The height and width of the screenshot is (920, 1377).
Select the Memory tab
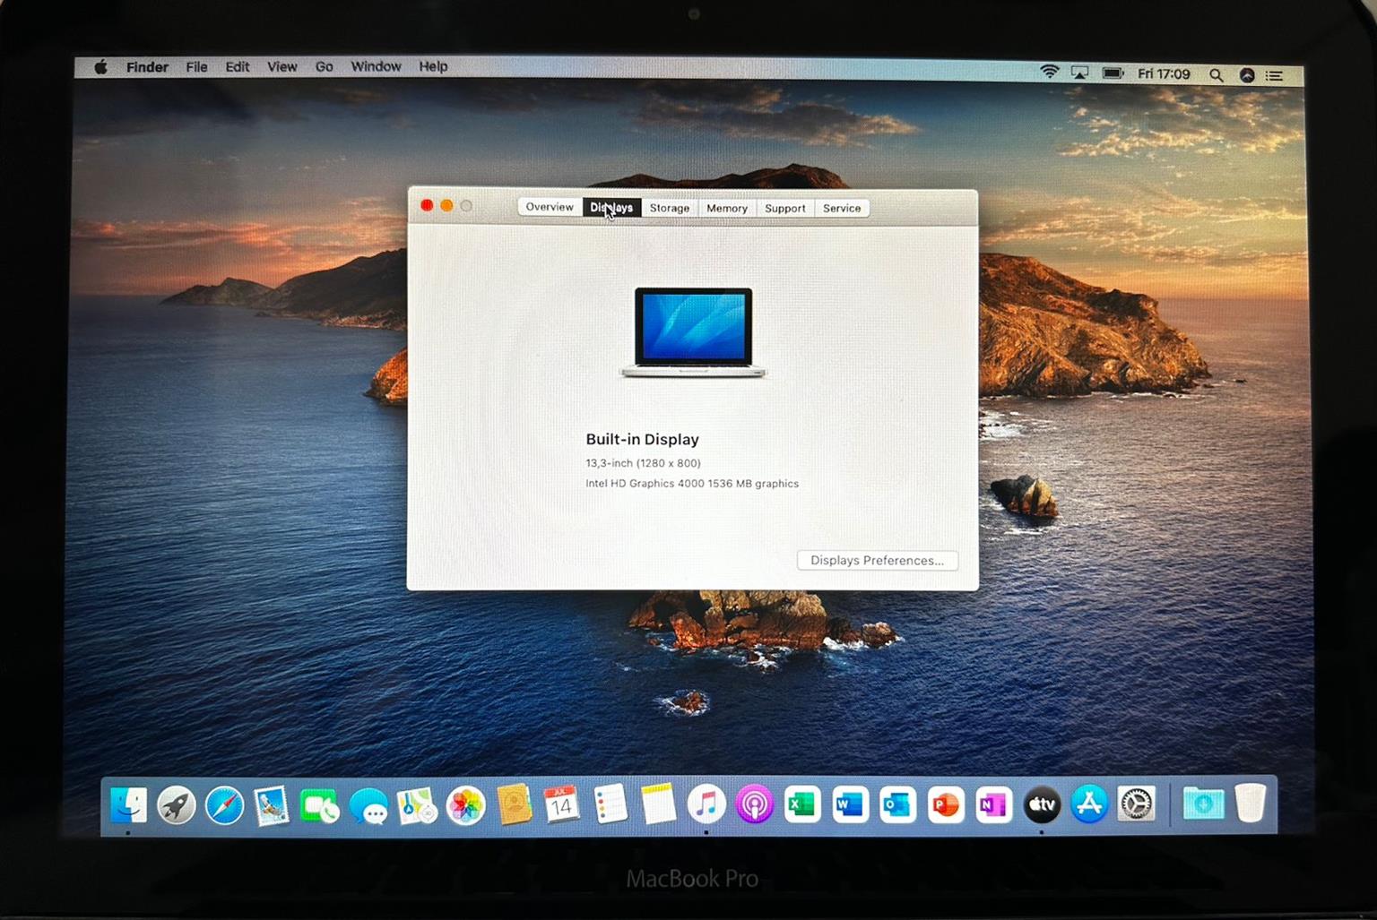(x=726, y=208)
